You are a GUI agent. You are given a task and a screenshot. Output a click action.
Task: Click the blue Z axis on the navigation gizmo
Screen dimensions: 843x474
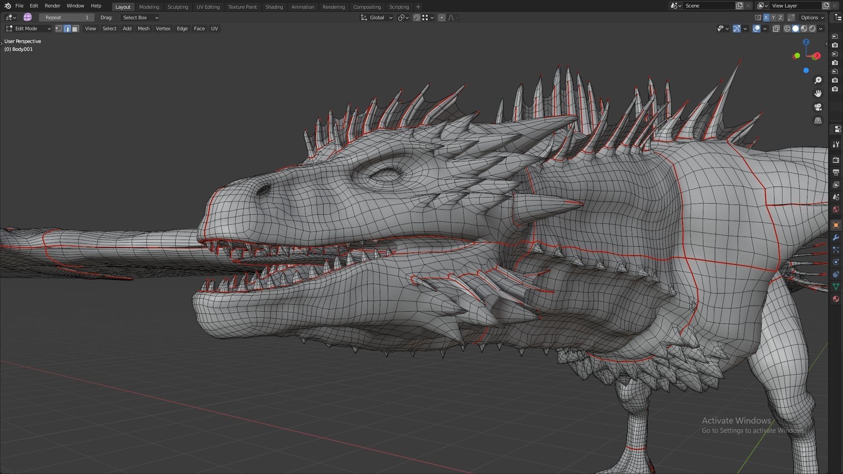(806, 42)
